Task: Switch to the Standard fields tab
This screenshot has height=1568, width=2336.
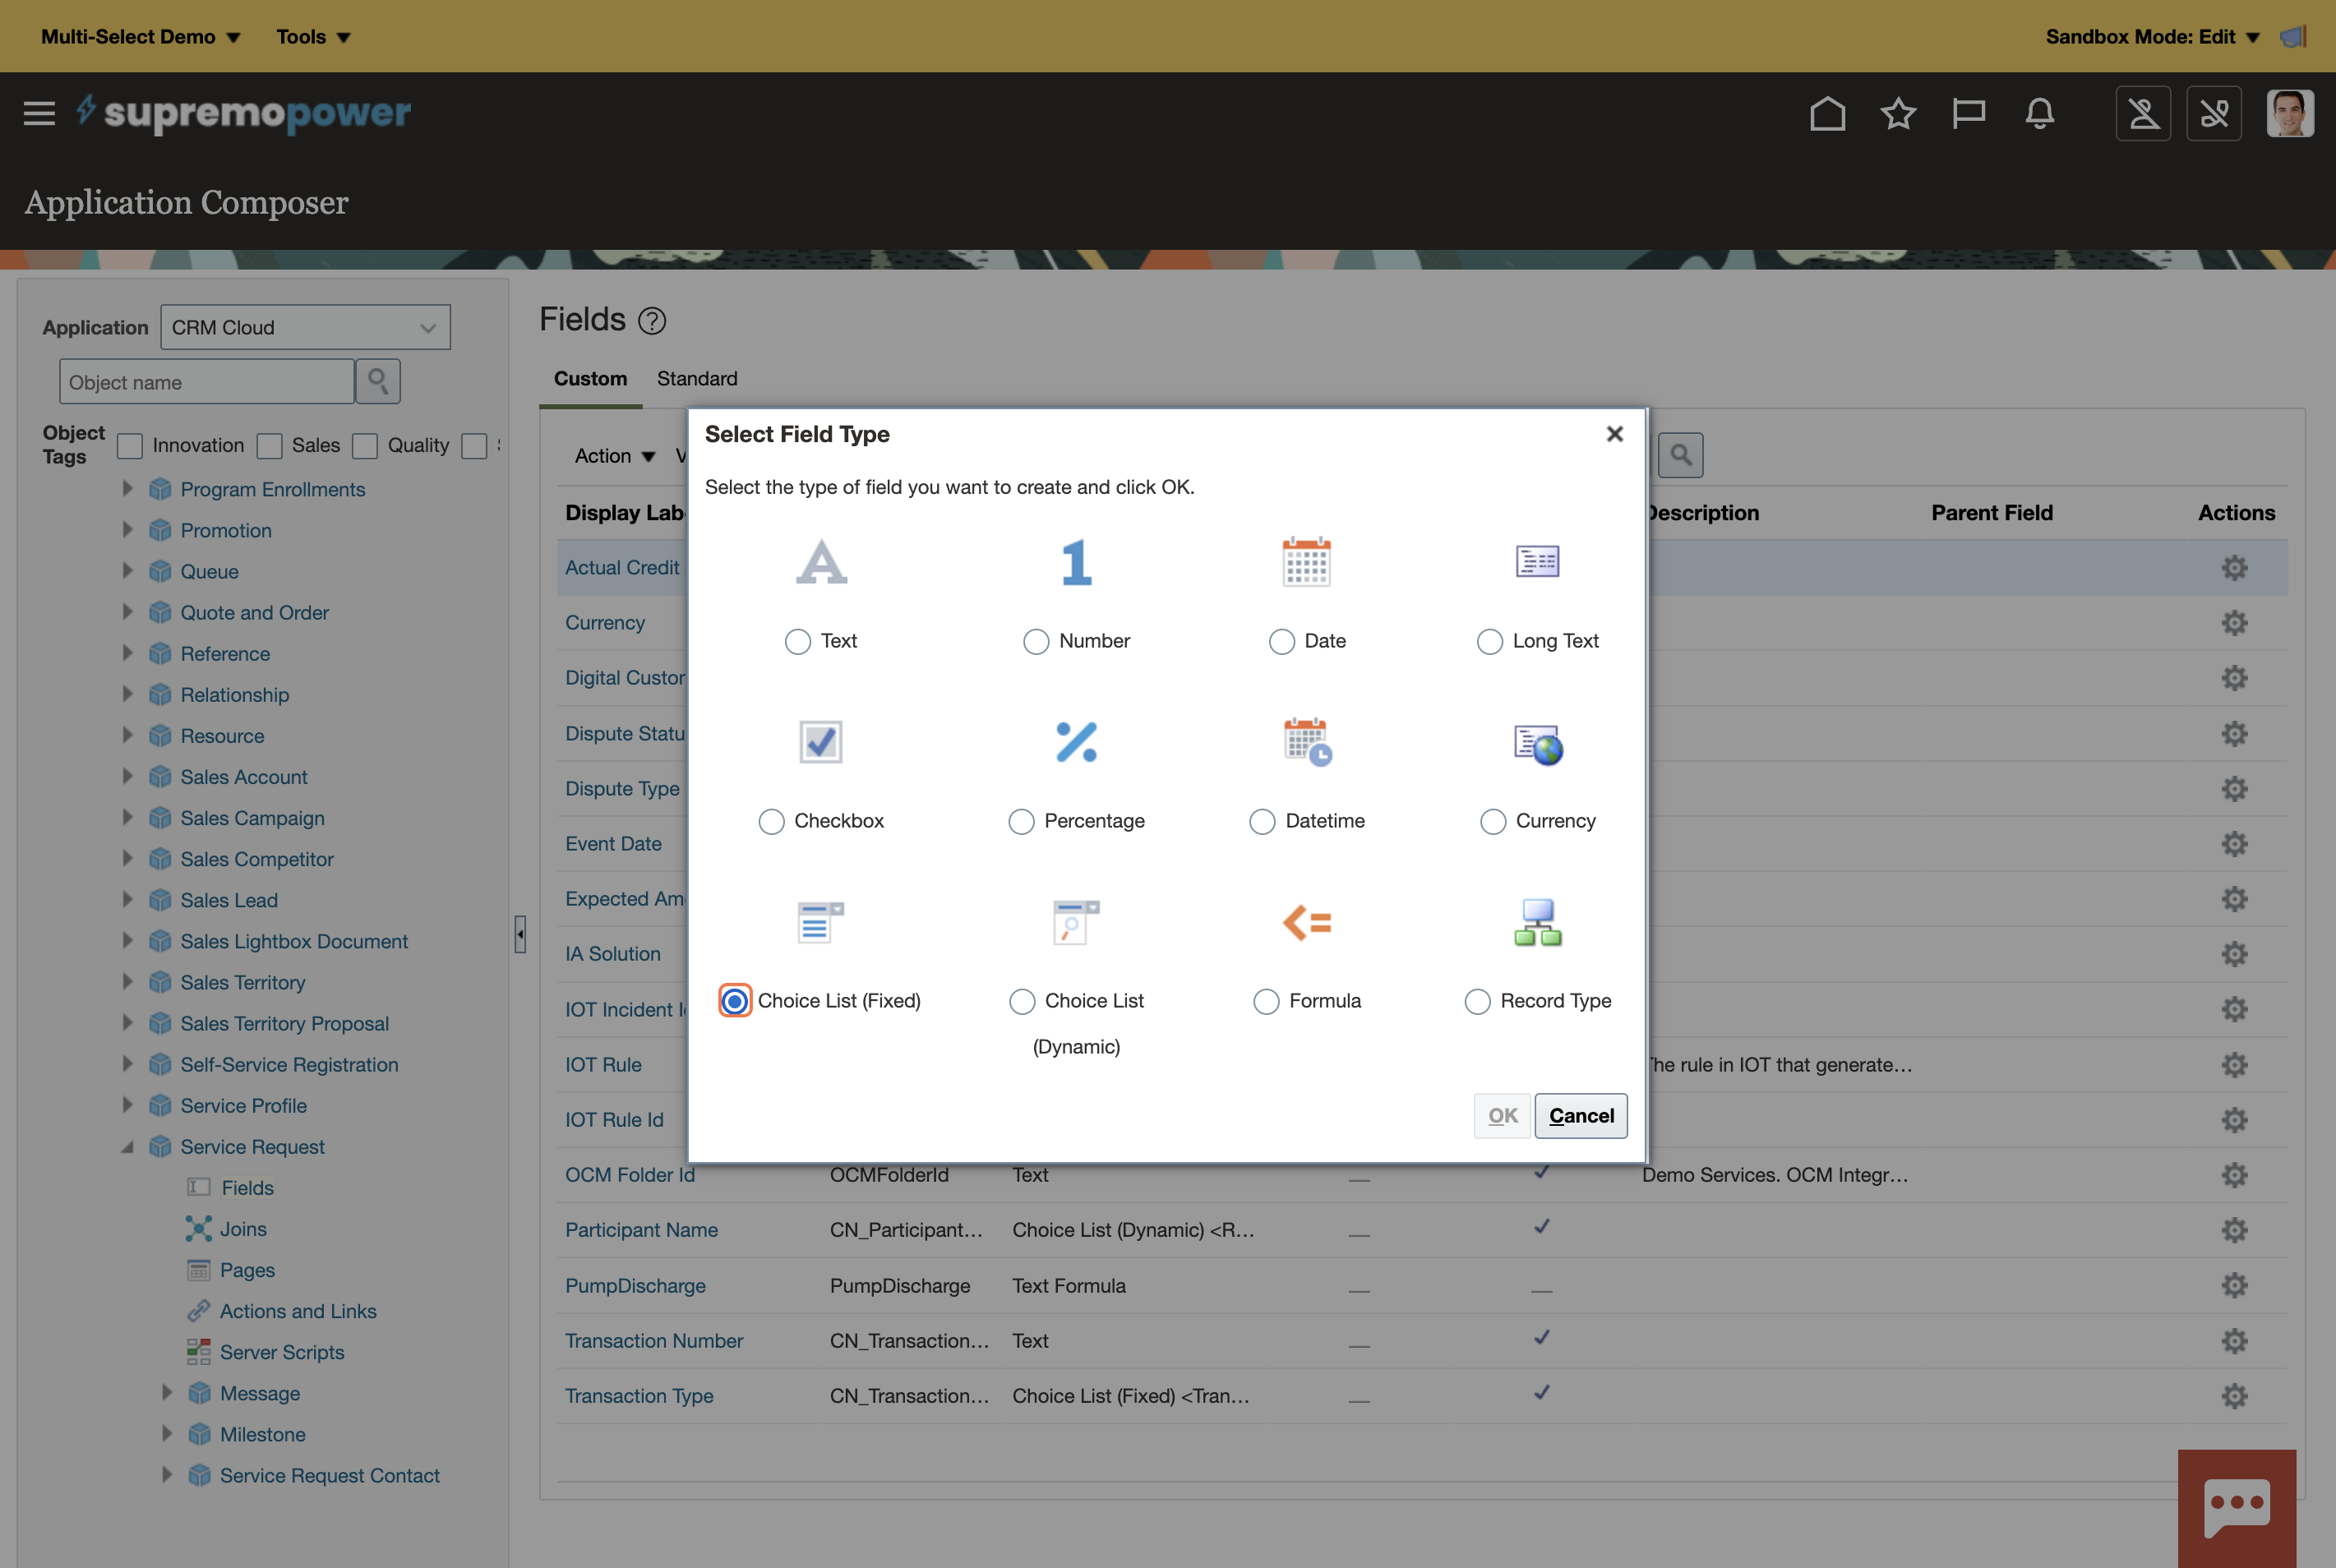Action: tap(697, 378)
